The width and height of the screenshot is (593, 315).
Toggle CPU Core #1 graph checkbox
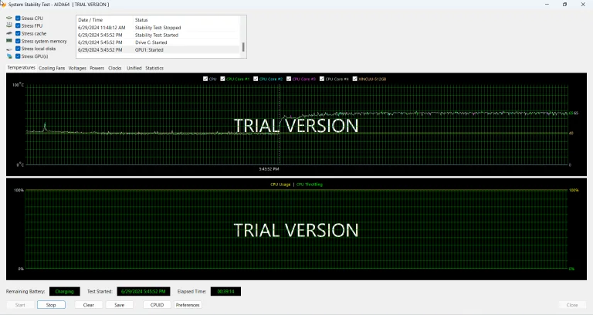click(x=222, y=79)
